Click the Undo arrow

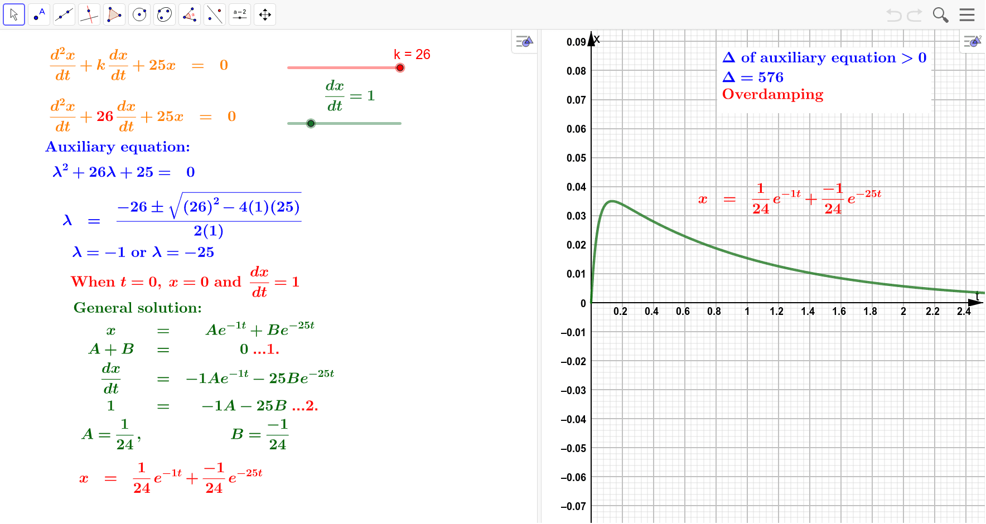(x=893, y=15)
